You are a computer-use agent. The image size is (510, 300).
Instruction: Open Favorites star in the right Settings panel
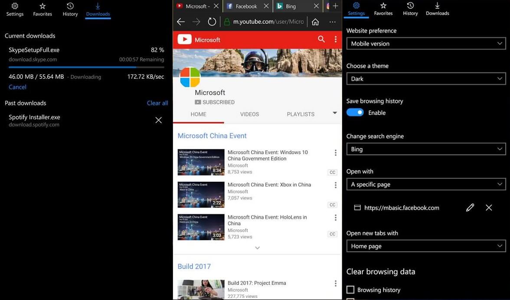coord(383,9)
